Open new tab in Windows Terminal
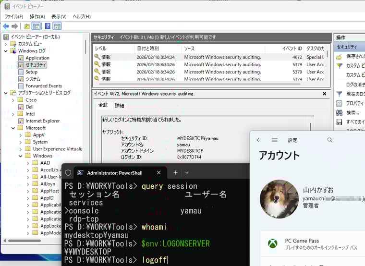 click(175, 173)
